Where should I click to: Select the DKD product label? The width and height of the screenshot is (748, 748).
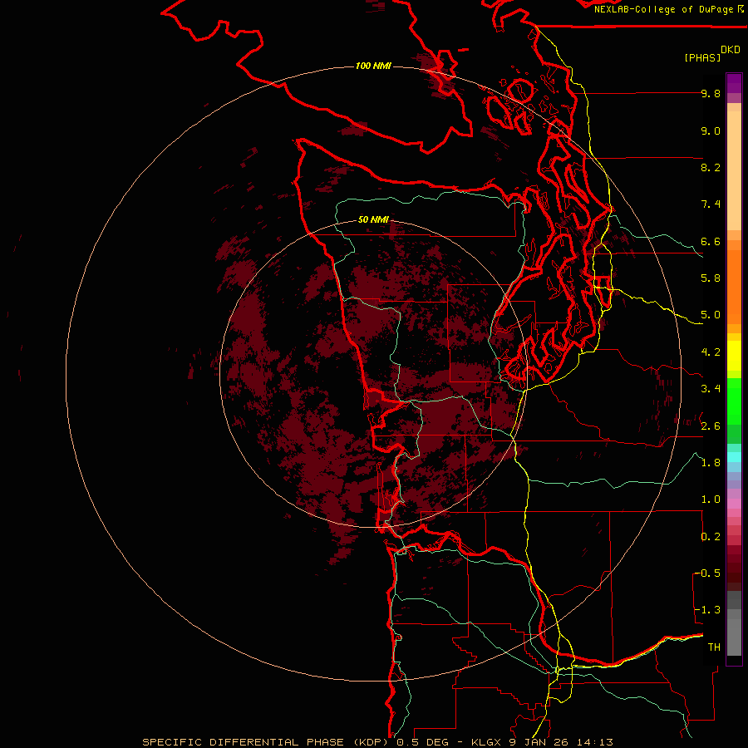click(x=731, y=50)
